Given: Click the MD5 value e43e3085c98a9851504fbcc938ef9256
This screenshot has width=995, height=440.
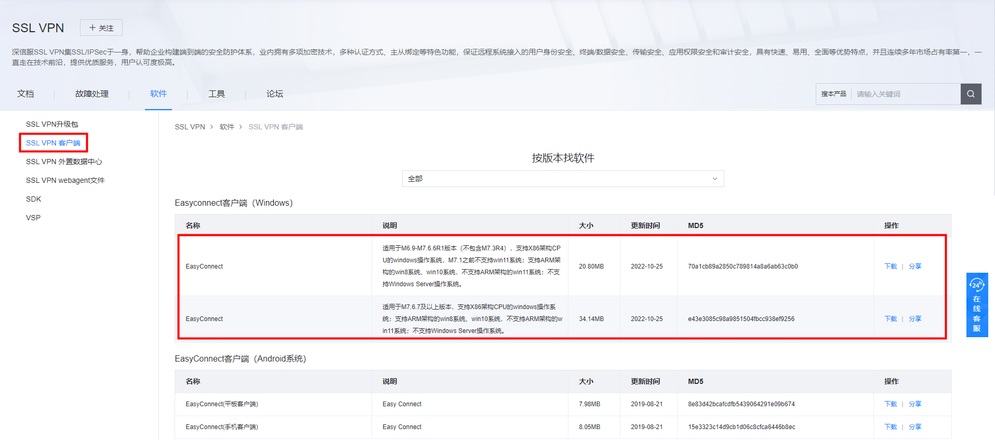Looking at the screenshot, I should [x=741, y=319].
